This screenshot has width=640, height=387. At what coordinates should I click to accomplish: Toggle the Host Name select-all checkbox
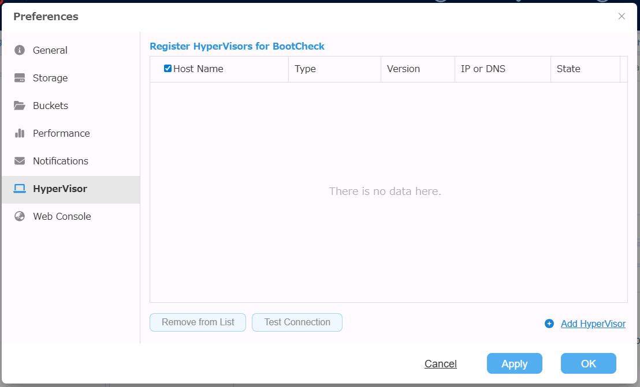[x=168, y=69]
